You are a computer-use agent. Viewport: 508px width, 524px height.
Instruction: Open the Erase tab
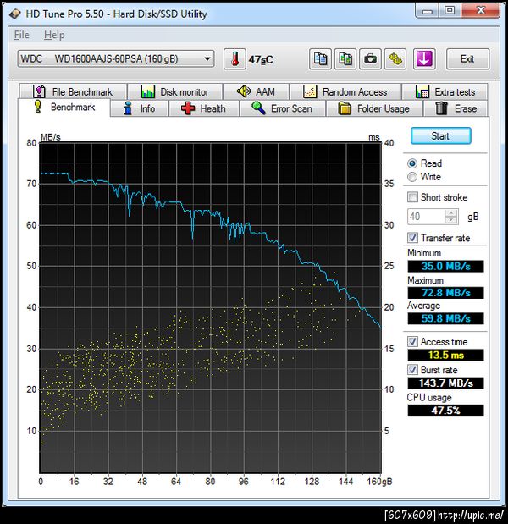[x=456, y=108]
